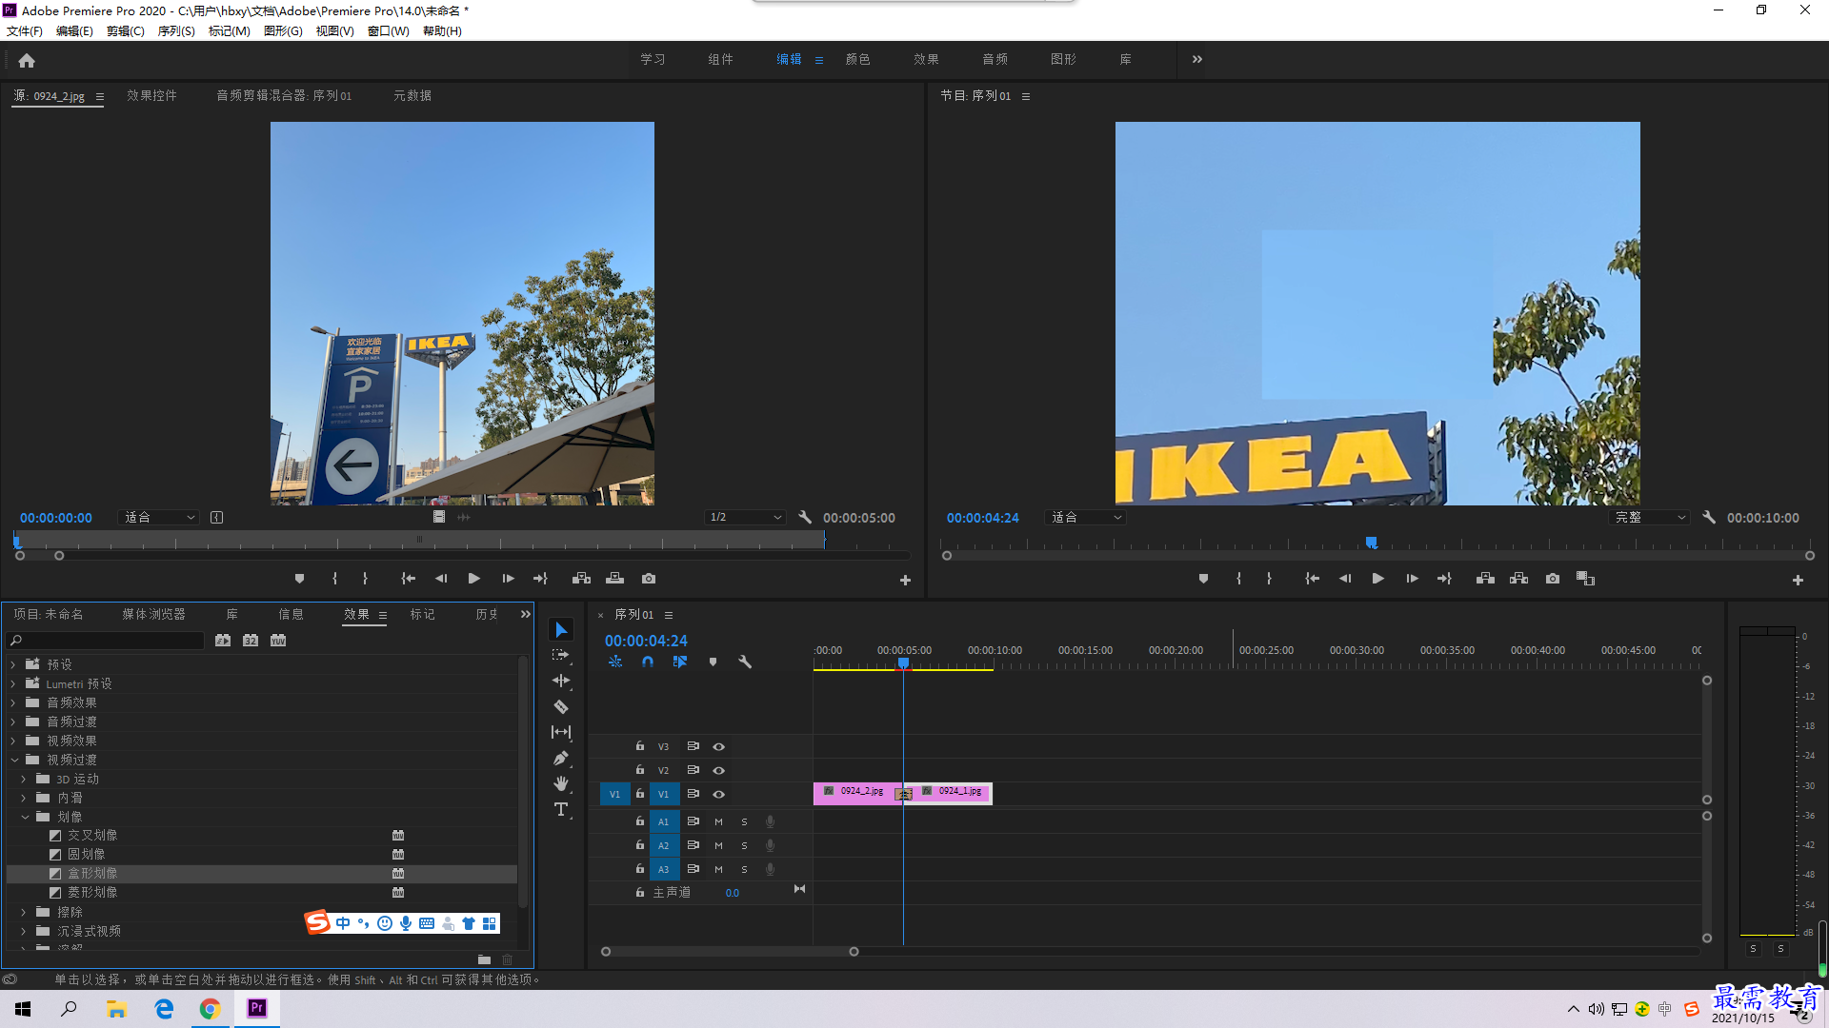Select the 0924_1.jpg clip in timeline
This screenshot has height=1028, width=1829.
tap(953, 793)
